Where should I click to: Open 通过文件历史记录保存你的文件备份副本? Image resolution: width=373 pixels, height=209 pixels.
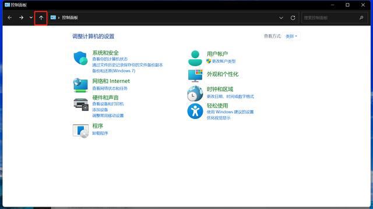click(128, 65)
